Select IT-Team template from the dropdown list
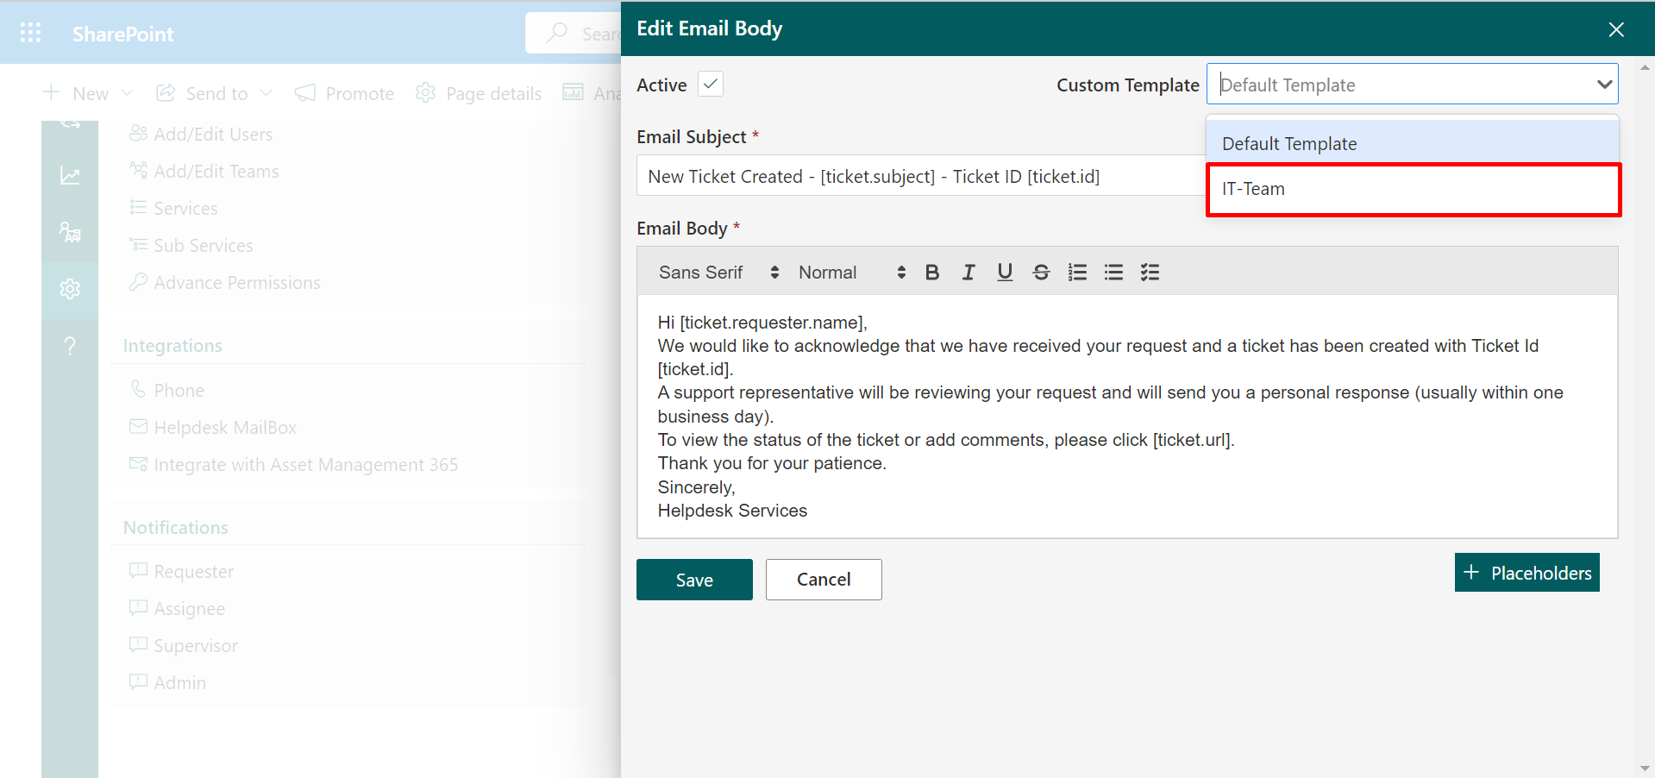This screenshot has height=778, width=1655. (x=1413, y=189)
